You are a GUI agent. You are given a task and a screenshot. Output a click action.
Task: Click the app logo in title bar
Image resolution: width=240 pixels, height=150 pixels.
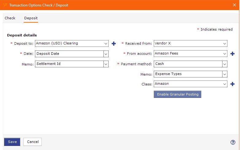(5, 5)
